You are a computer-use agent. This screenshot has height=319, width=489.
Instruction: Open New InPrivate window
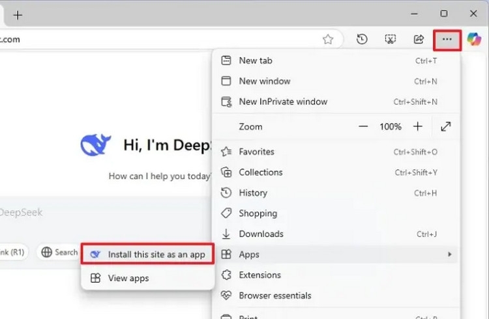click(336, 102)
